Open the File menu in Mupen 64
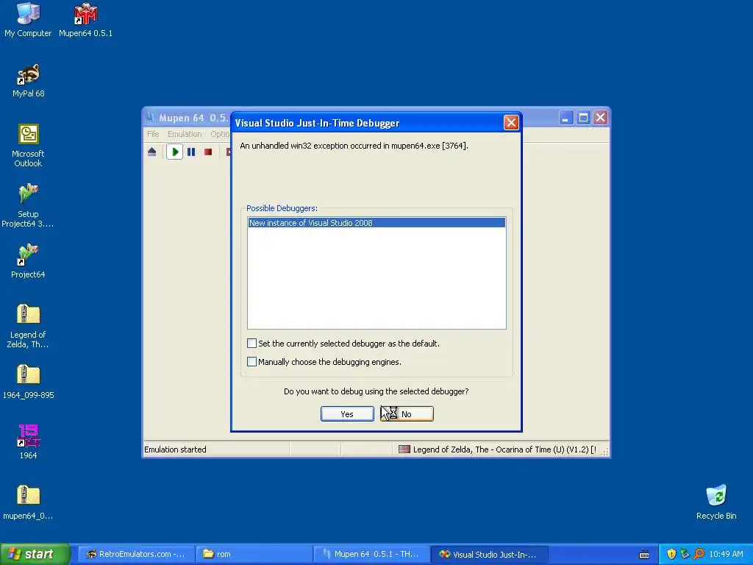The image size is (753, 565). (153, 134)
